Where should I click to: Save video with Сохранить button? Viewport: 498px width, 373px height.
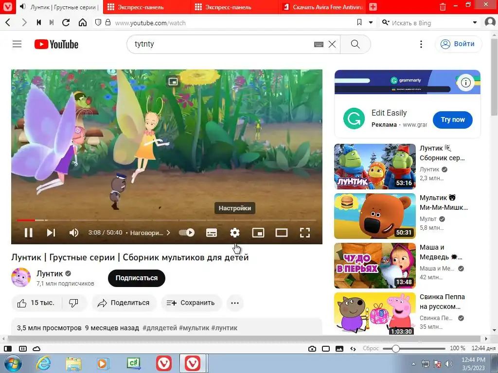tap(191, 303)
